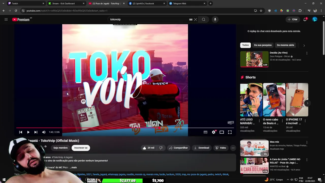
Task: Open options for A Cara do Limbo video
Action: (307, 160)
